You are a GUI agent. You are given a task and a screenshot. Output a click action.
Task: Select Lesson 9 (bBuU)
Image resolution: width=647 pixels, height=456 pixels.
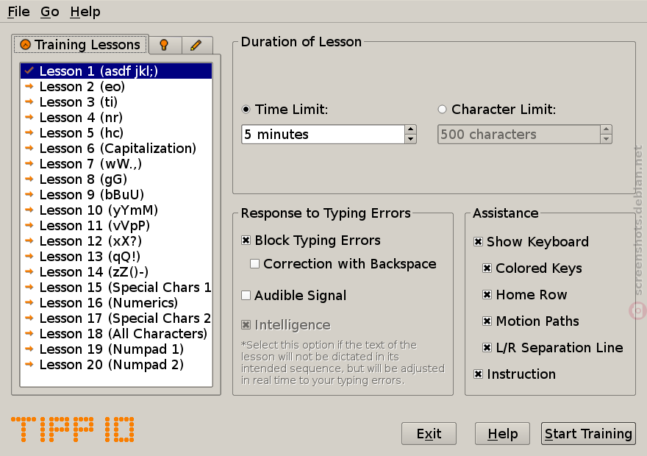point(116,195)
